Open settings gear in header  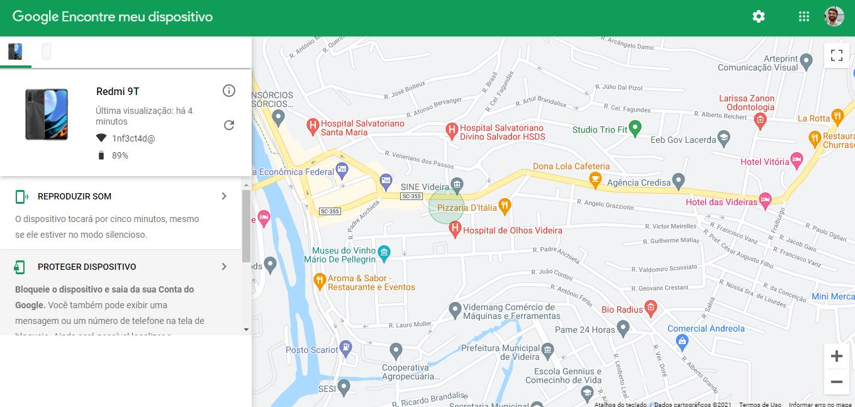759,17
